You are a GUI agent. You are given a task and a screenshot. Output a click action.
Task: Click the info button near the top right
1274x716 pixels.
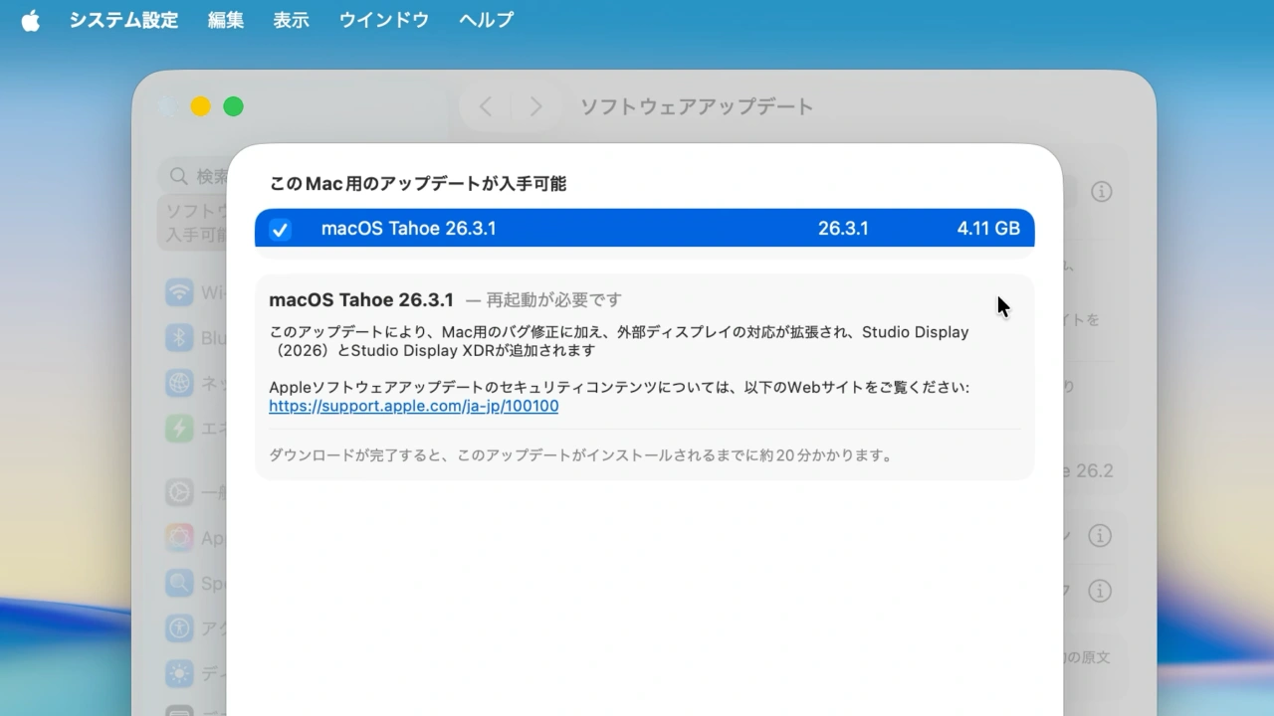click(1102, 192)
